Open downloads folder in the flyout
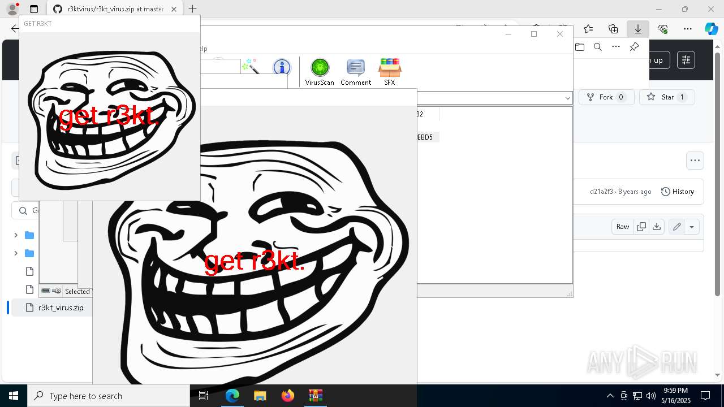This screenshot has height=407, width=724. [x=580, y=47]
